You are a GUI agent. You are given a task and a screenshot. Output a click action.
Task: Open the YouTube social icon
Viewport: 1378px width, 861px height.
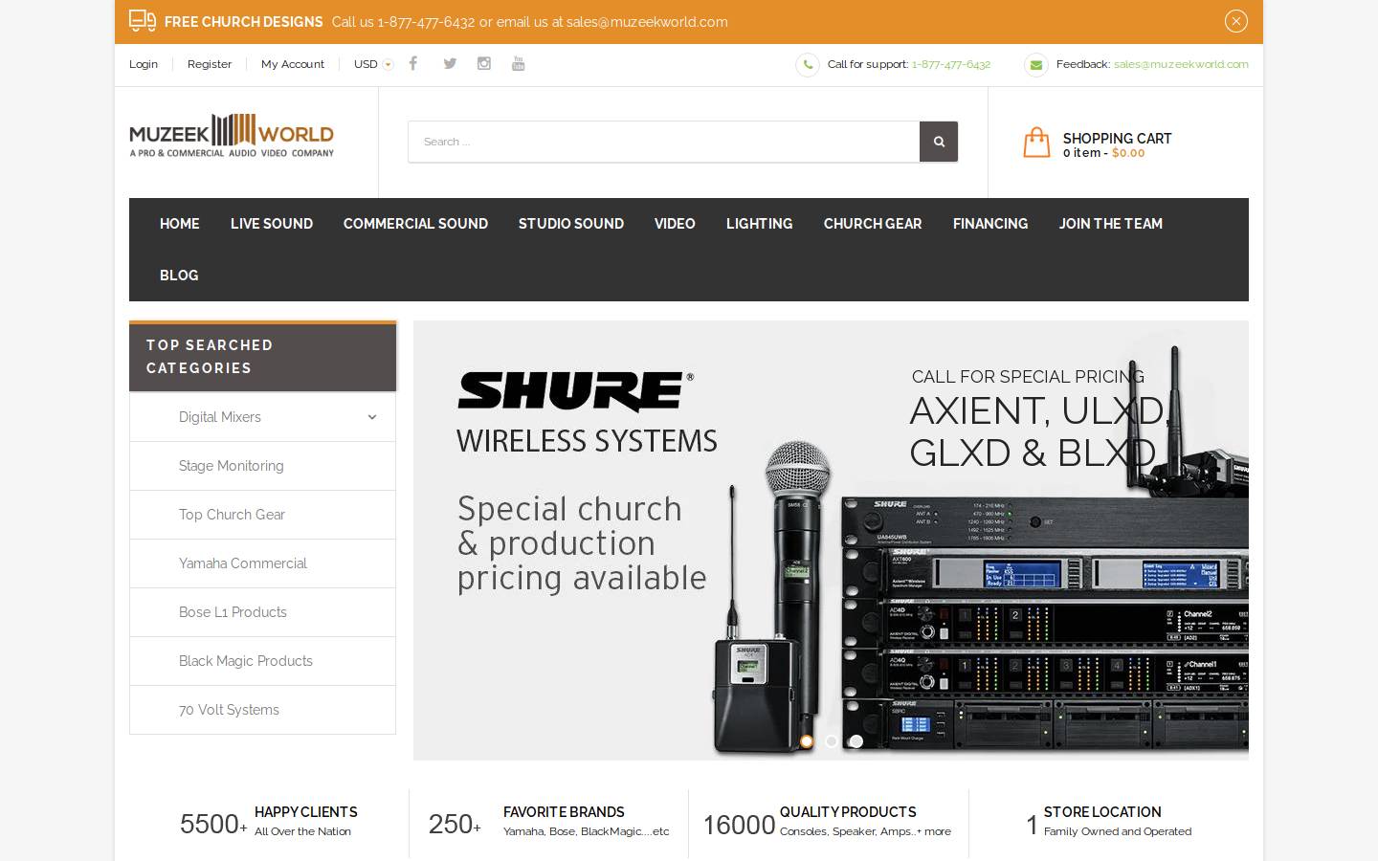tap(519, 64)
